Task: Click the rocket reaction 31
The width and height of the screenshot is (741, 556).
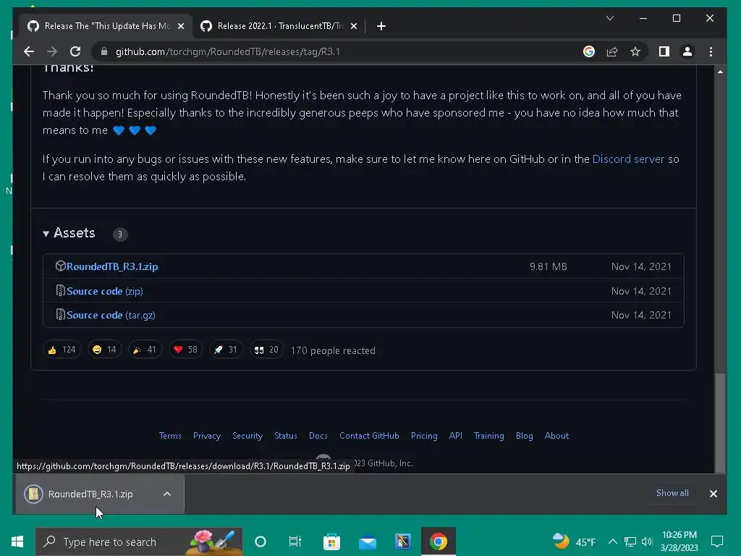Action: (x=226, y=350)
